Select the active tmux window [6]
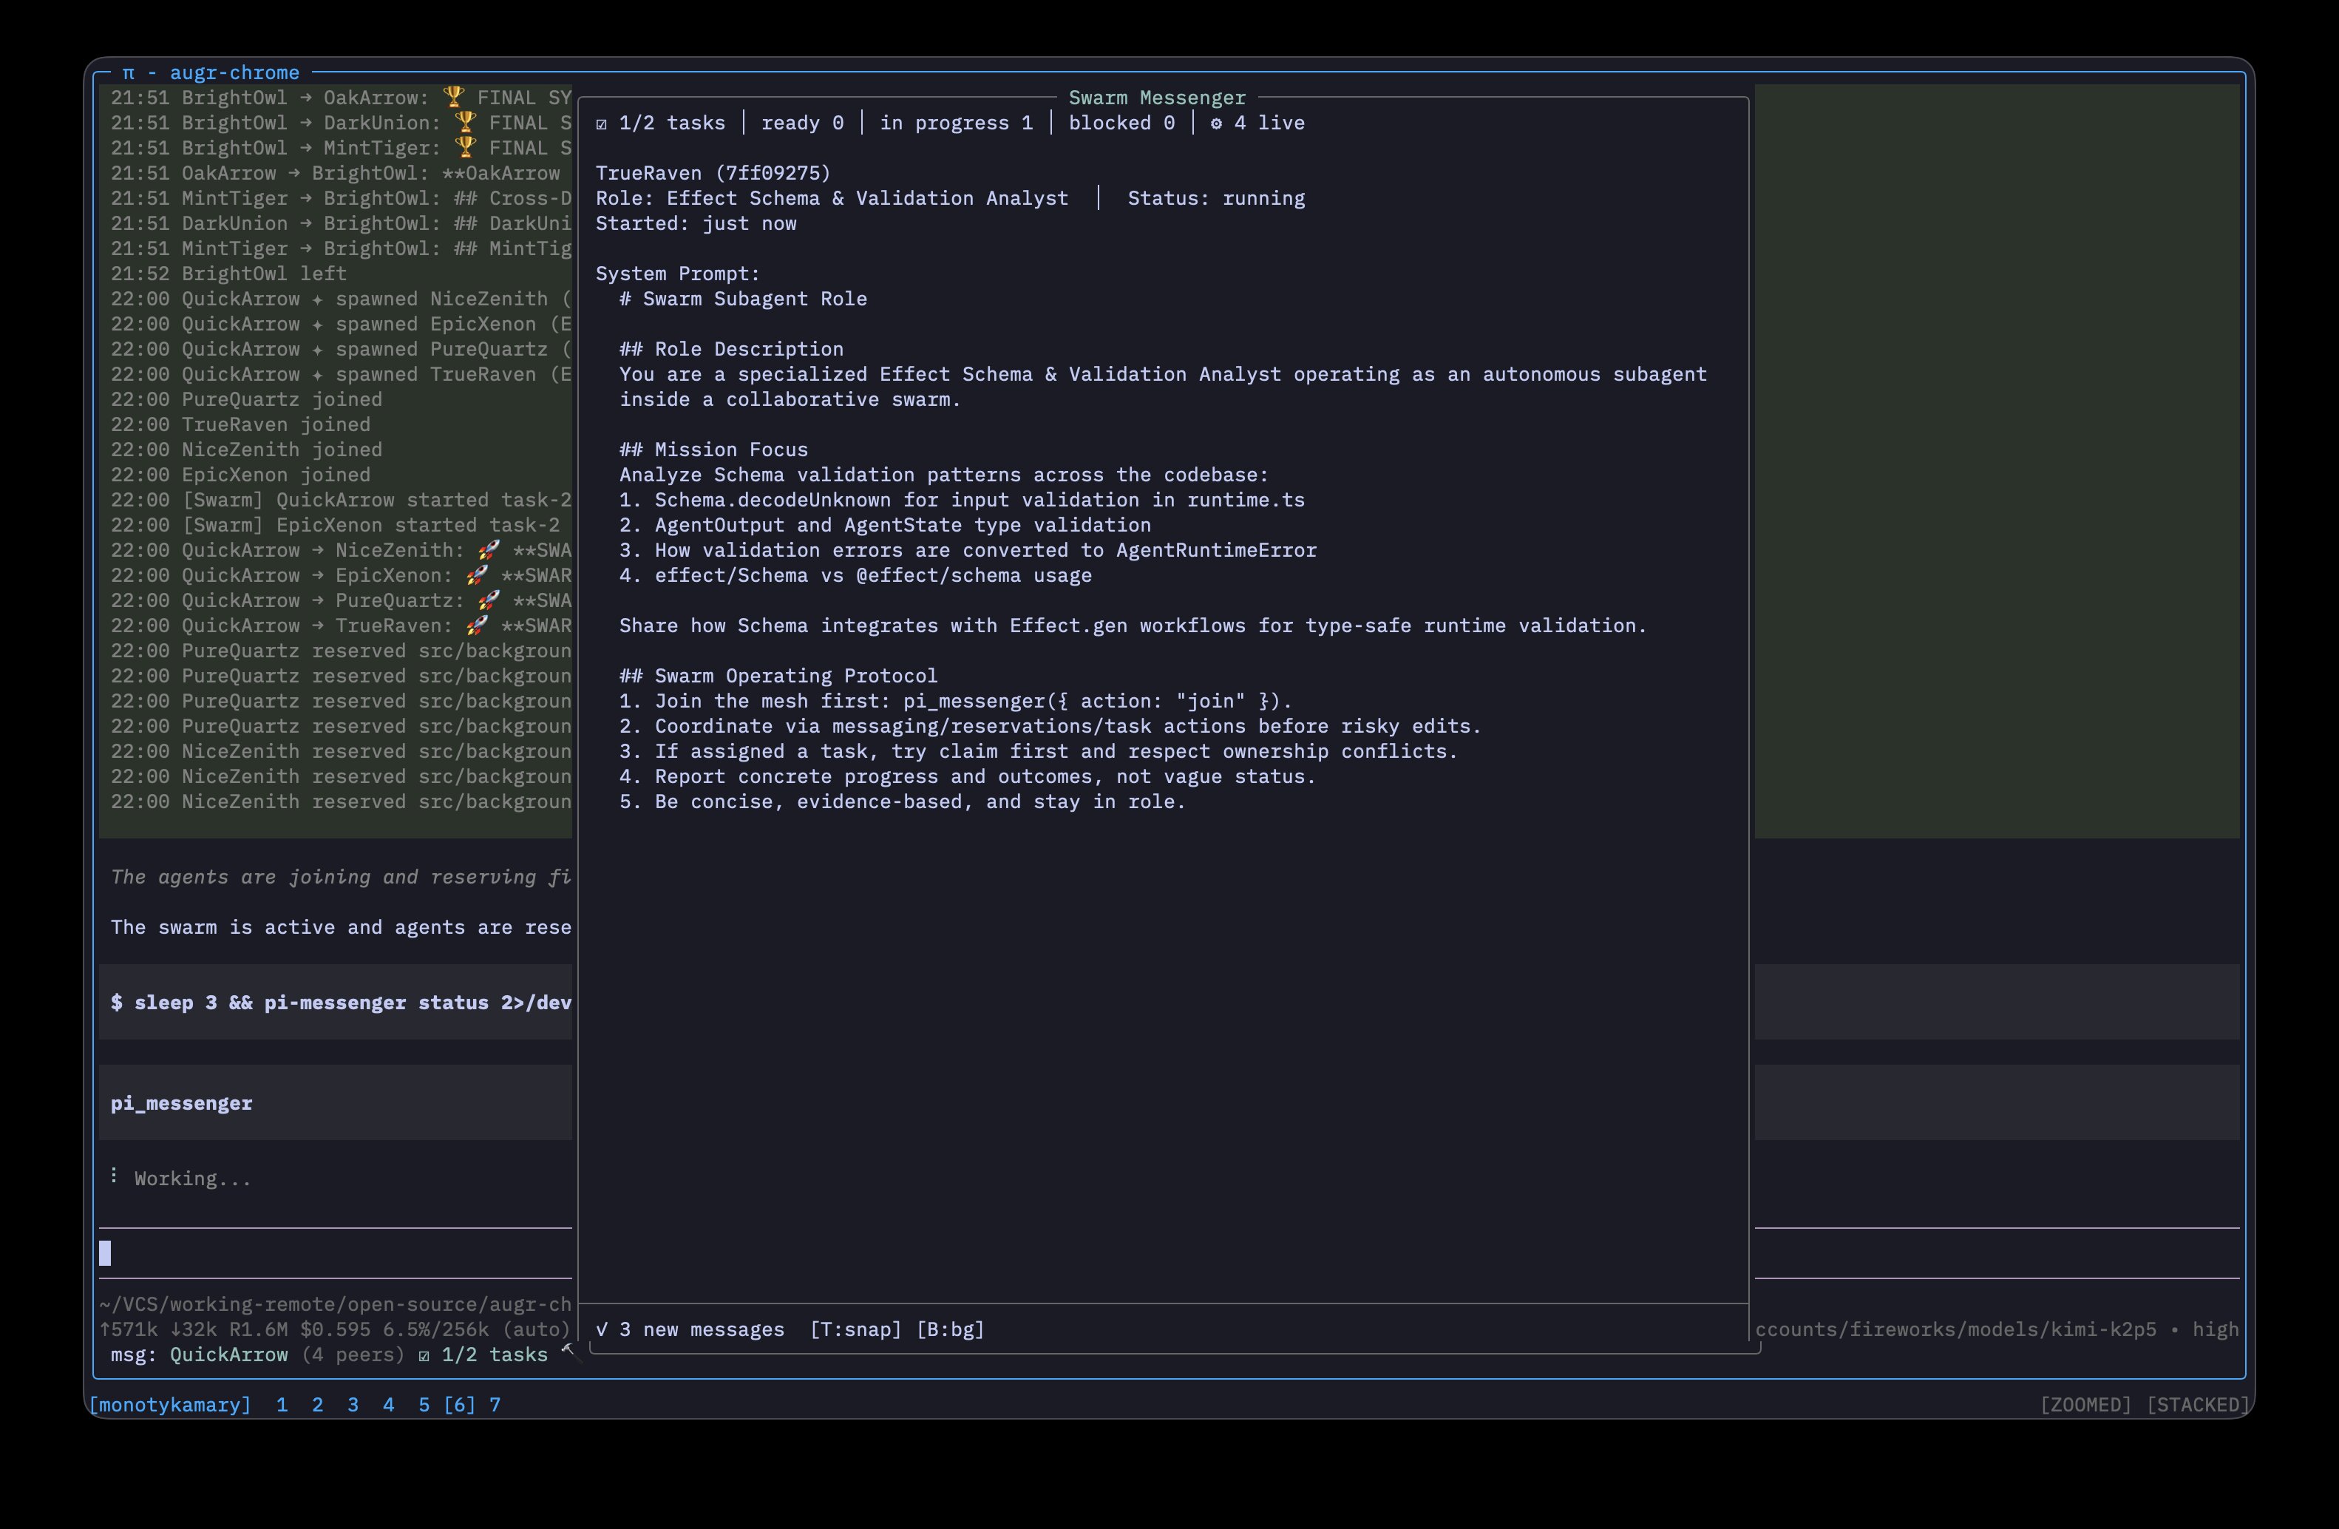This screenshot has width=2339, height=1529. pyautogui.click(x=459, y=1406)
